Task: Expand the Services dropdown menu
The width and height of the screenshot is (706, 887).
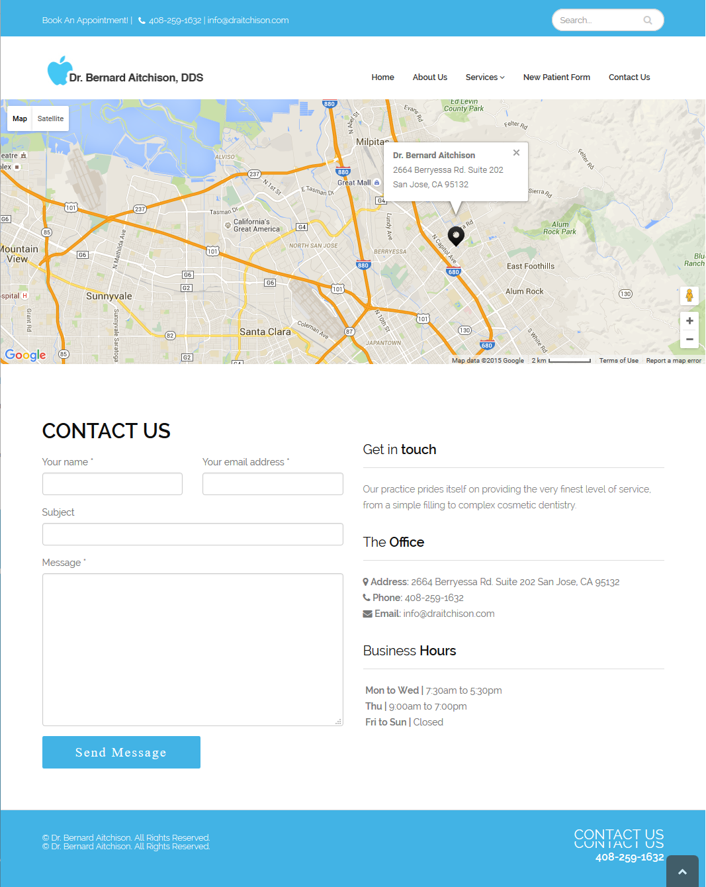Action: (485, 77)
